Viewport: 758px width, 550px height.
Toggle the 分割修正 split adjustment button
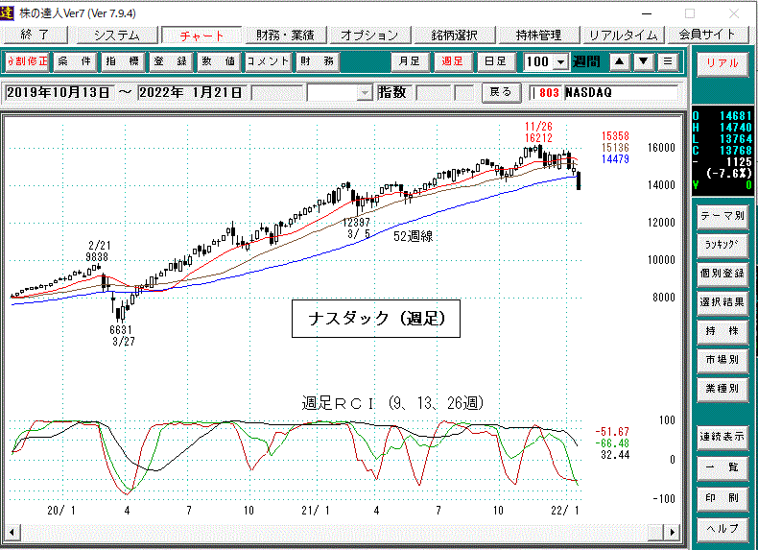pyautogui.click(x=27, y=61)
